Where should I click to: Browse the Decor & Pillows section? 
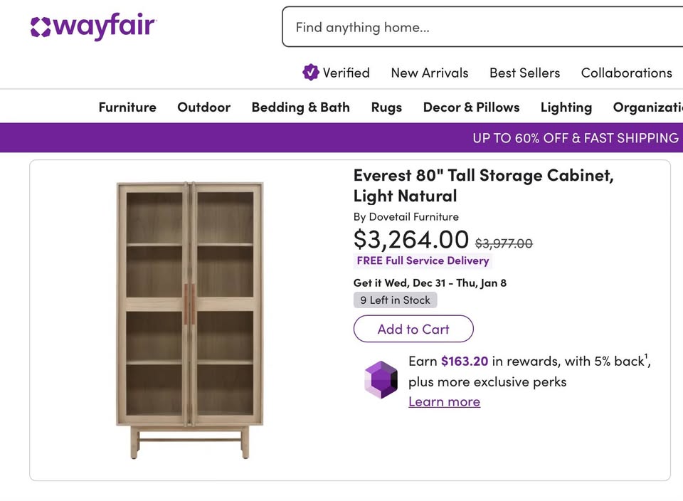(x=471, y=107)
